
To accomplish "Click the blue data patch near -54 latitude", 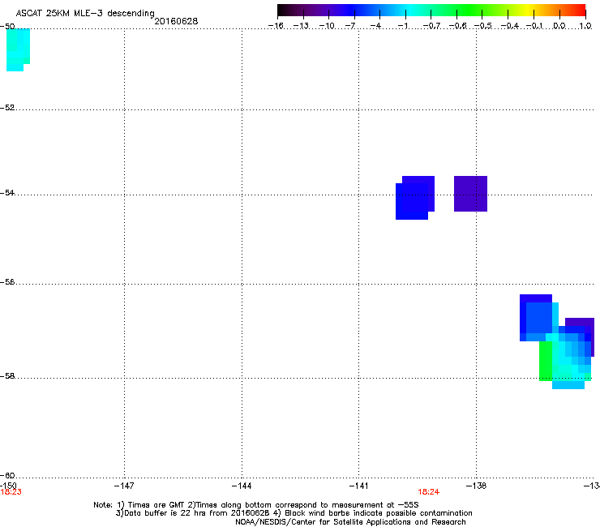I will (x=415, y=198).
